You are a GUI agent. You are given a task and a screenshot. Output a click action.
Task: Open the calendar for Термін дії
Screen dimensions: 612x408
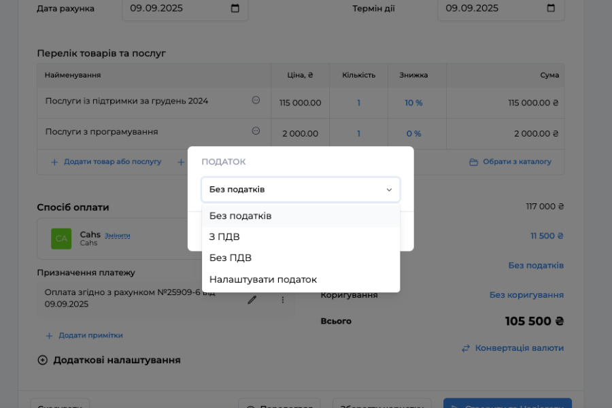coord(550,8)
